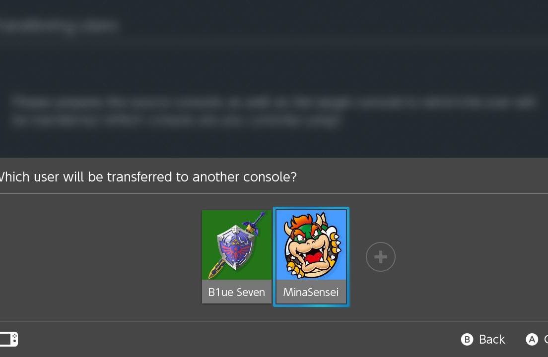Click the blurred page title at top
Screen dimensions: 548x357
click(x=60, y=26)
